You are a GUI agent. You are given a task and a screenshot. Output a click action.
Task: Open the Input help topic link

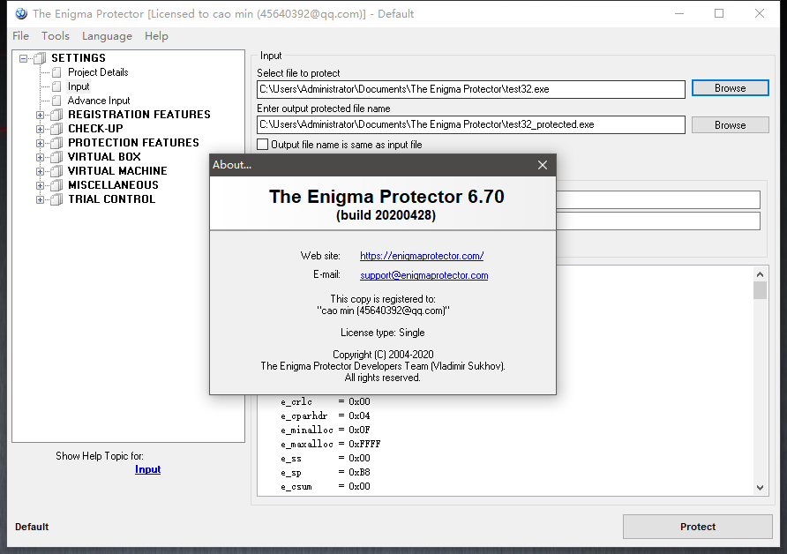[x=147, y=469]
